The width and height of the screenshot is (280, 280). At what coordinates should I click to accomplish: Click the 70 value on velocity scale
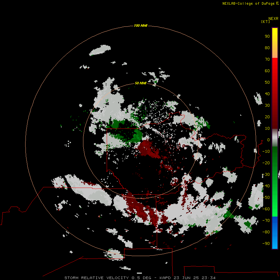pyautogui.click(x=267, y=59)
